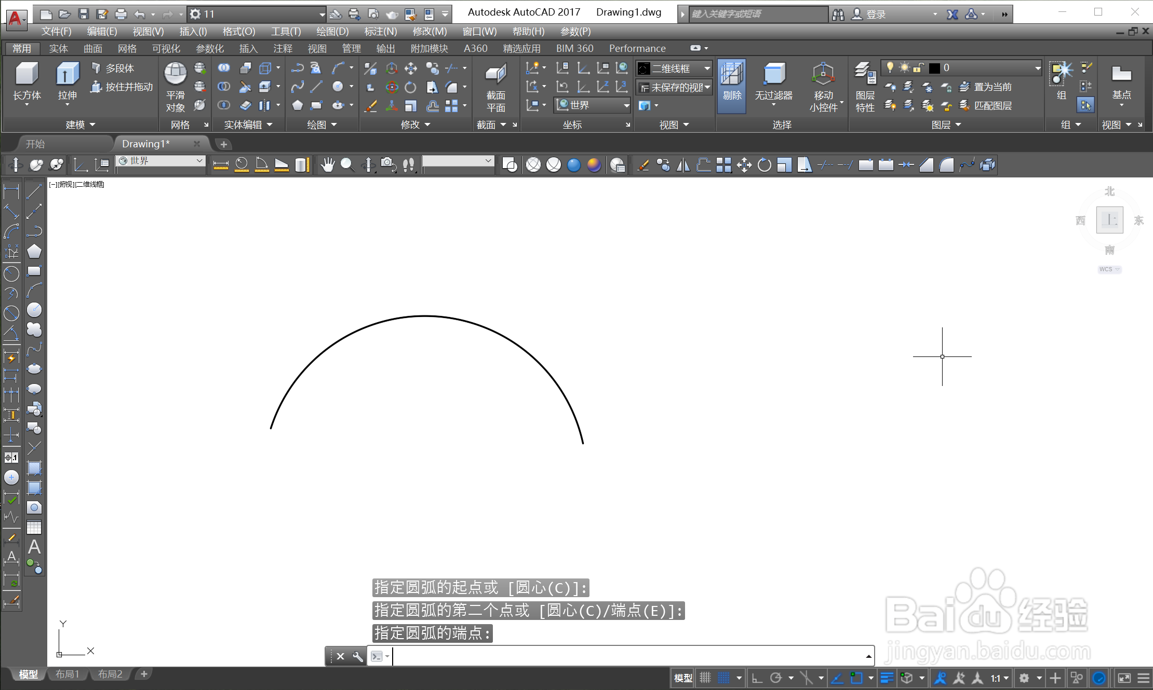This screenshot has width=1153, height=690.
Task: Click the 置为当前 set current layer button
Action: coord(985,87)
